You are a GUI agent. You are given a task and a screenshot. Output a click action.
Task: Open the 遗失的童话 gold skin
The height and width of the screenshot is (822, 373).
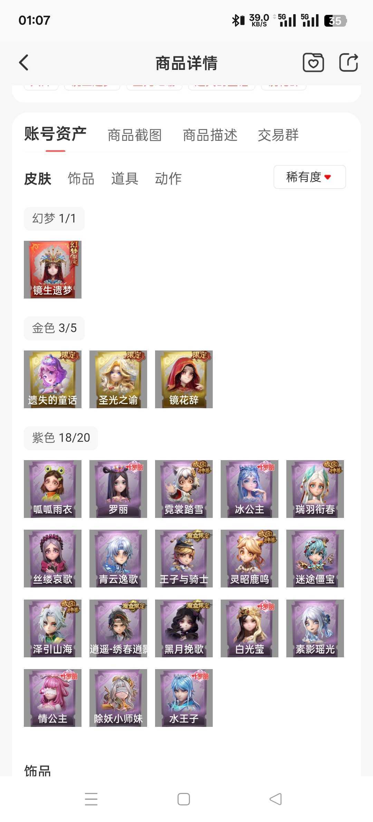click(52, 379)
